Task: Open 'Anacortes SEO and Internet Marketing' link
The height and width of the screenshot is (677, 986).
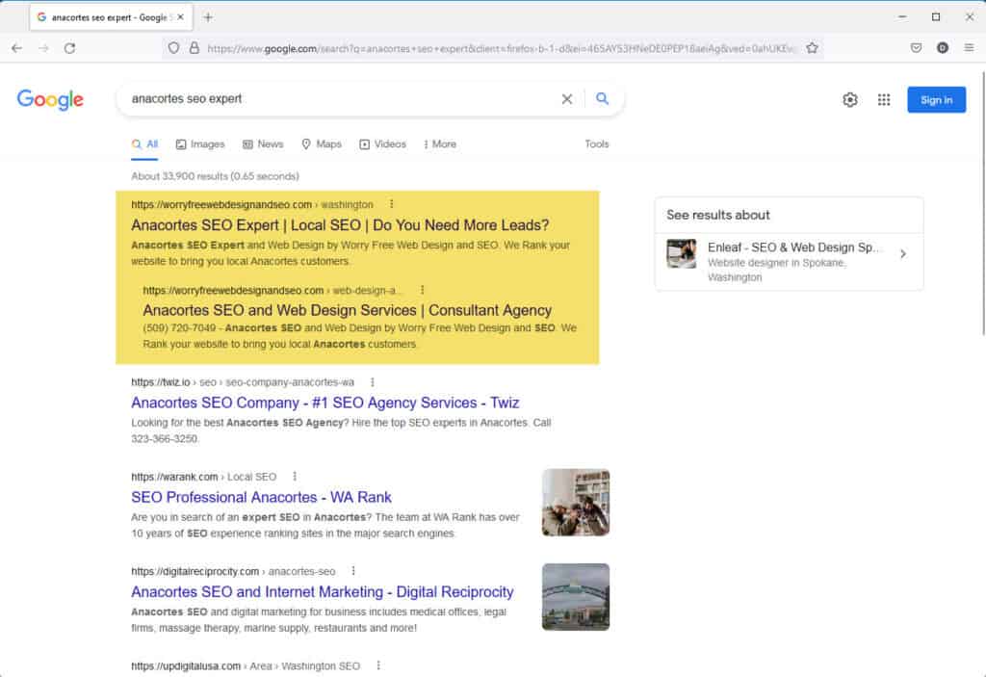Action: click(x=323, y=592)
